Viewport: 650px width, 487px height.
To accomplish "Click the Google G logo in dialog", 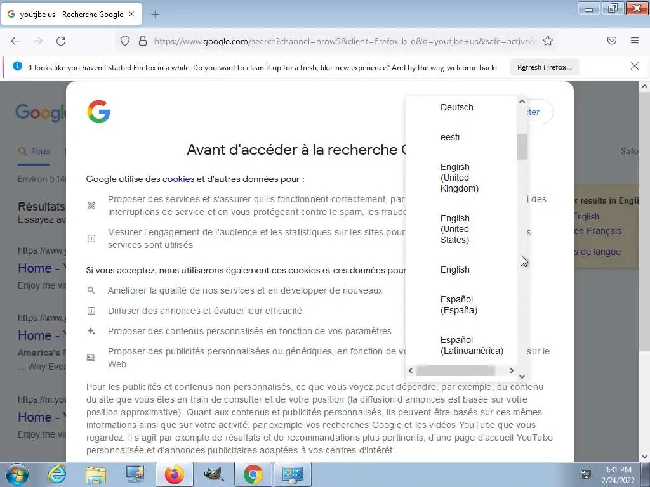I will pyautogui.click(x=98, y=112).
